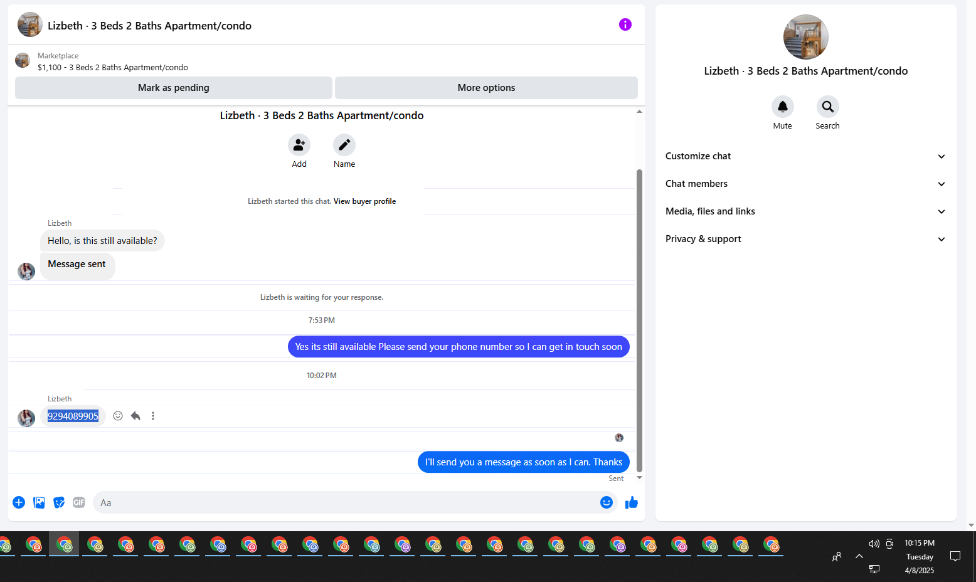This screenshot has width=976, height=582.
Task: Click the network icon in system tray
Action: 874,569
